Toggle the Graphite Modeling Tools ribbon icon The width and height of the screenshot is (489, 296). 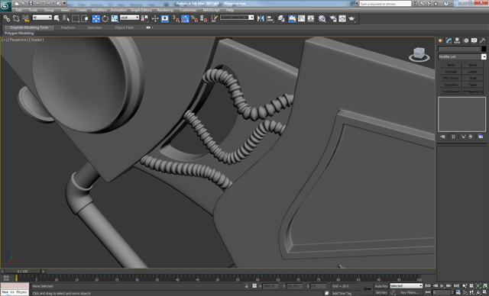(292, 18)
